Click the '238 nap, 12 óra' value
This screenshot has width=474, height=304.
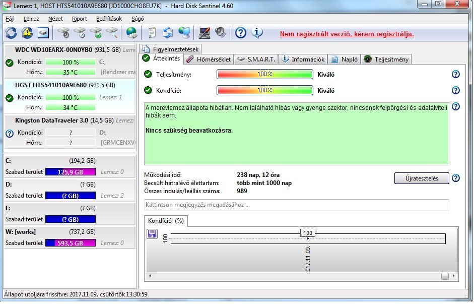pyautogui.click(x=258, y=175)
